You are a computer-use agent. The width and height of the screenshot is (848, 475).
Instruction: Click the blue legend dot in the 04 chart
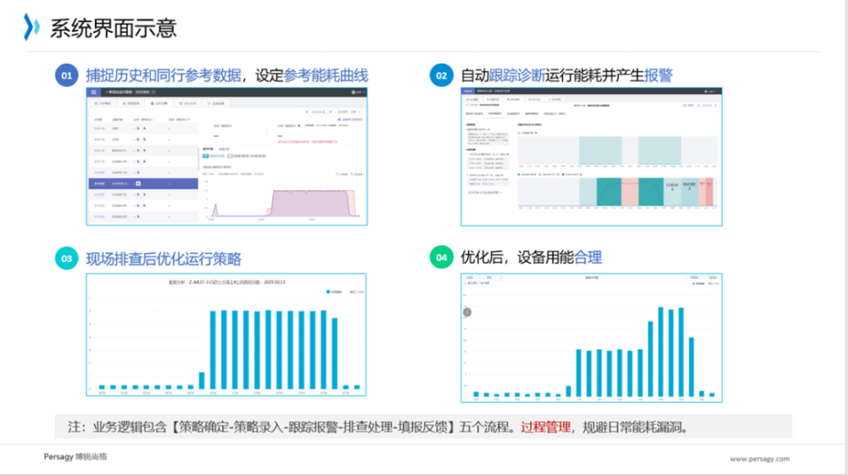coord(694,283)
